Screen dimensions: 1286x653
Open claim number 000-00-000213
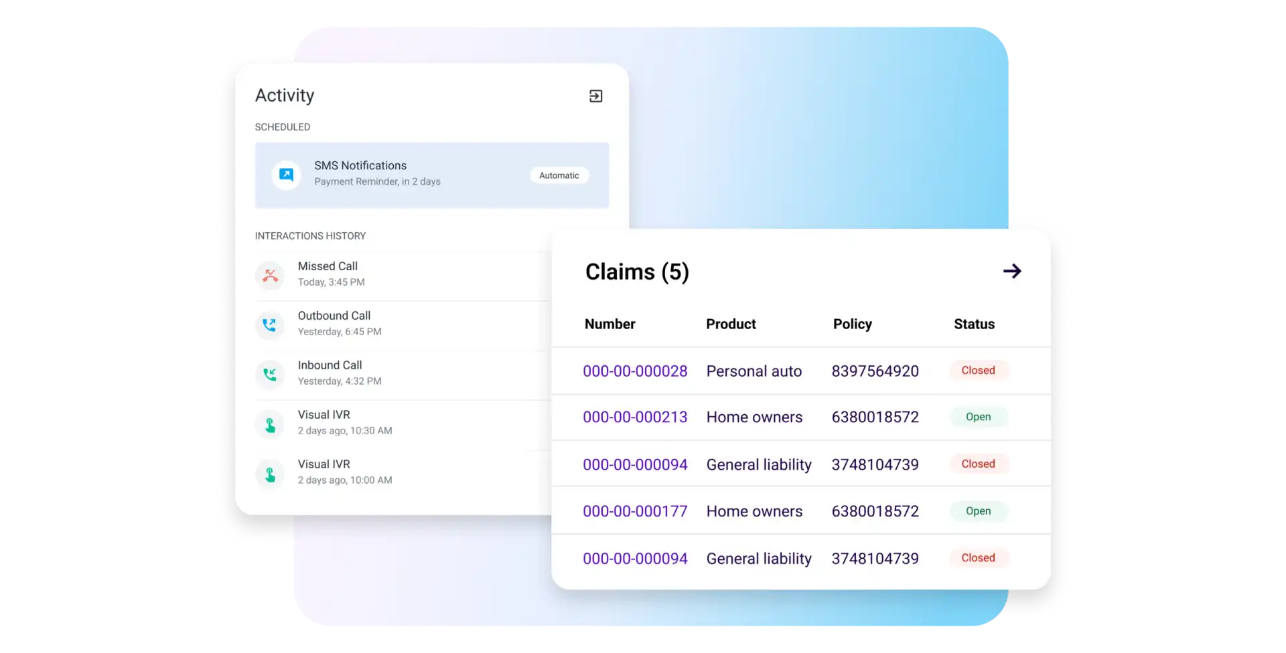[634, 417]
